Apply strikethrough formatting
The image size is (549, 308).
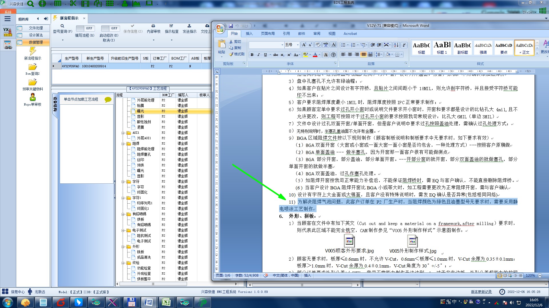point(275,55)
